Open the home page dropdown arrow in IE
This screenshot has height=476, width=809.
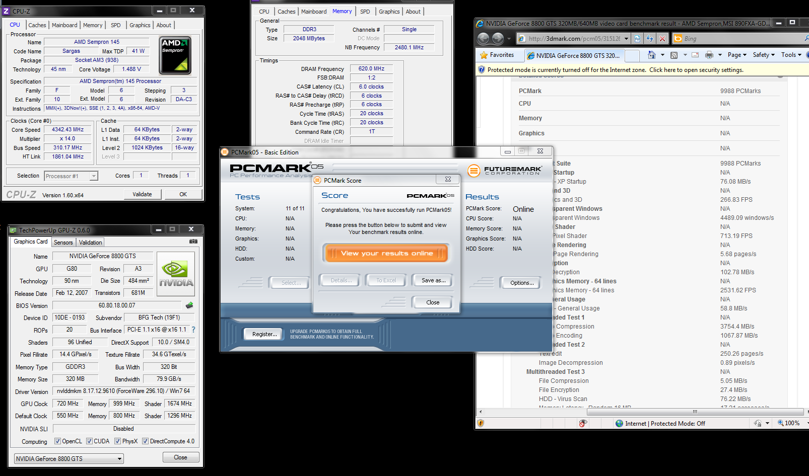pos(662,55)
